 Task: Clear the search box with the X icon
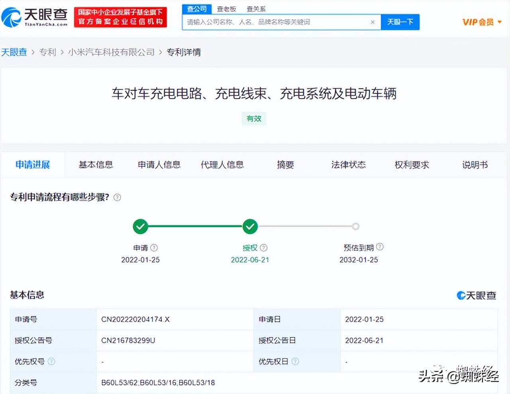pos(373,22)
